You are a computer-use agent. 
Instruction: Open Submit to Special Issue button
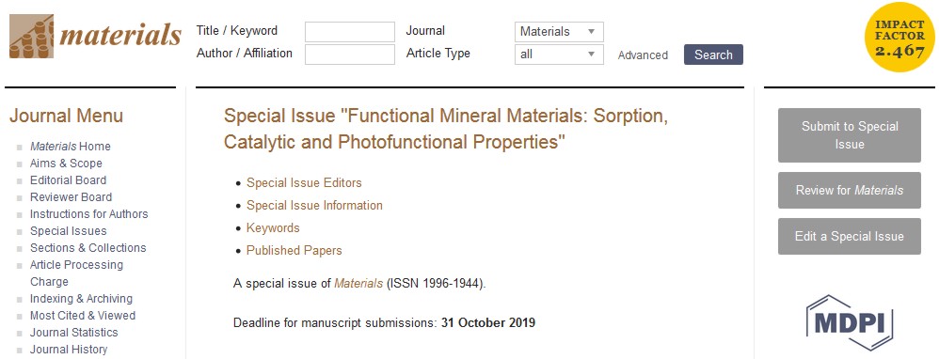tap(850, 135)
